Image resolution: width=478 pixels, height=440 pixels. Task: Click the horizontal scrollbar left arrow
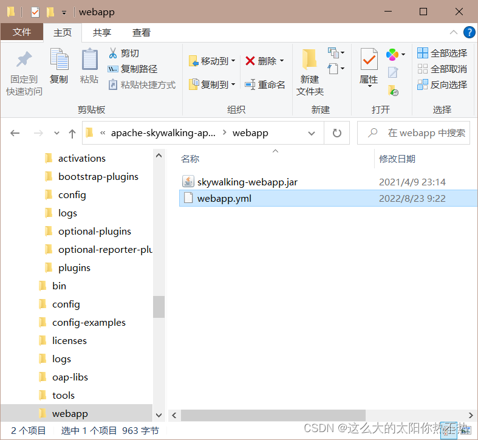click(x=174, y=415)
